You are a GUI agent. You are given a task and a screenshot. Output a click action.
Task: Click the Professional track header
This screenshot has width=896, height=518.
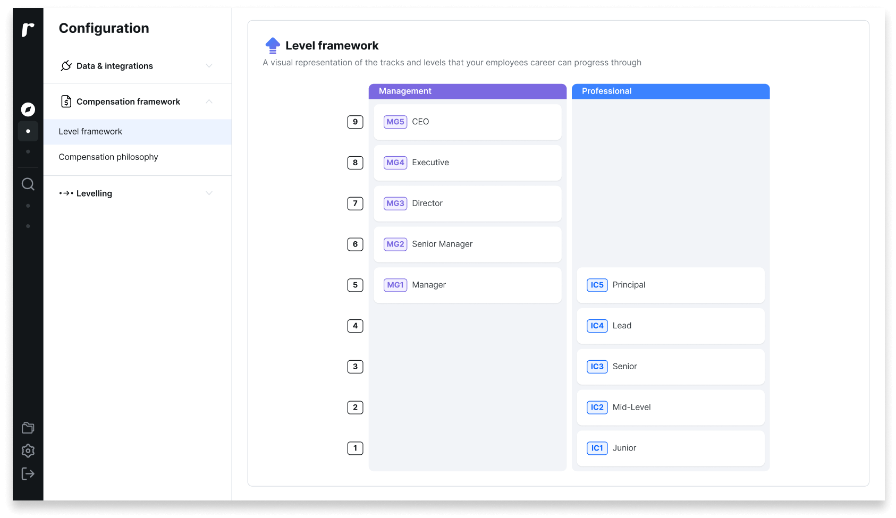point(671,91)
